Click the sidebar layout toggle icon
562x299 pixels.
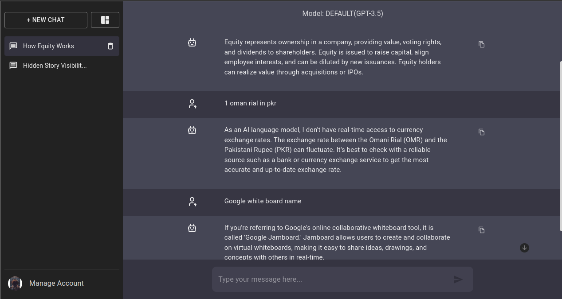coord(105,20)
